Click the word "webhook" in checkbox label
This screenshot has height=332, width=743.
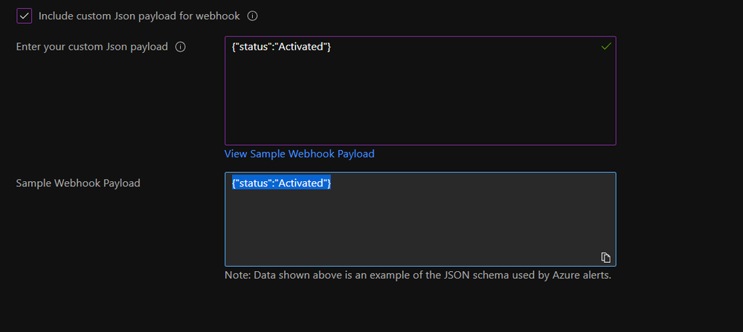click(222, 16)
